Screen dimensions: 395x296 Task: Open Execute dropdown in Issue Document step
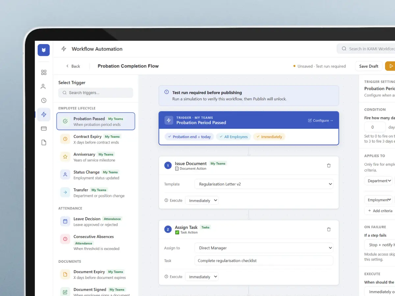pyautogui.click(x=202, y=201)
